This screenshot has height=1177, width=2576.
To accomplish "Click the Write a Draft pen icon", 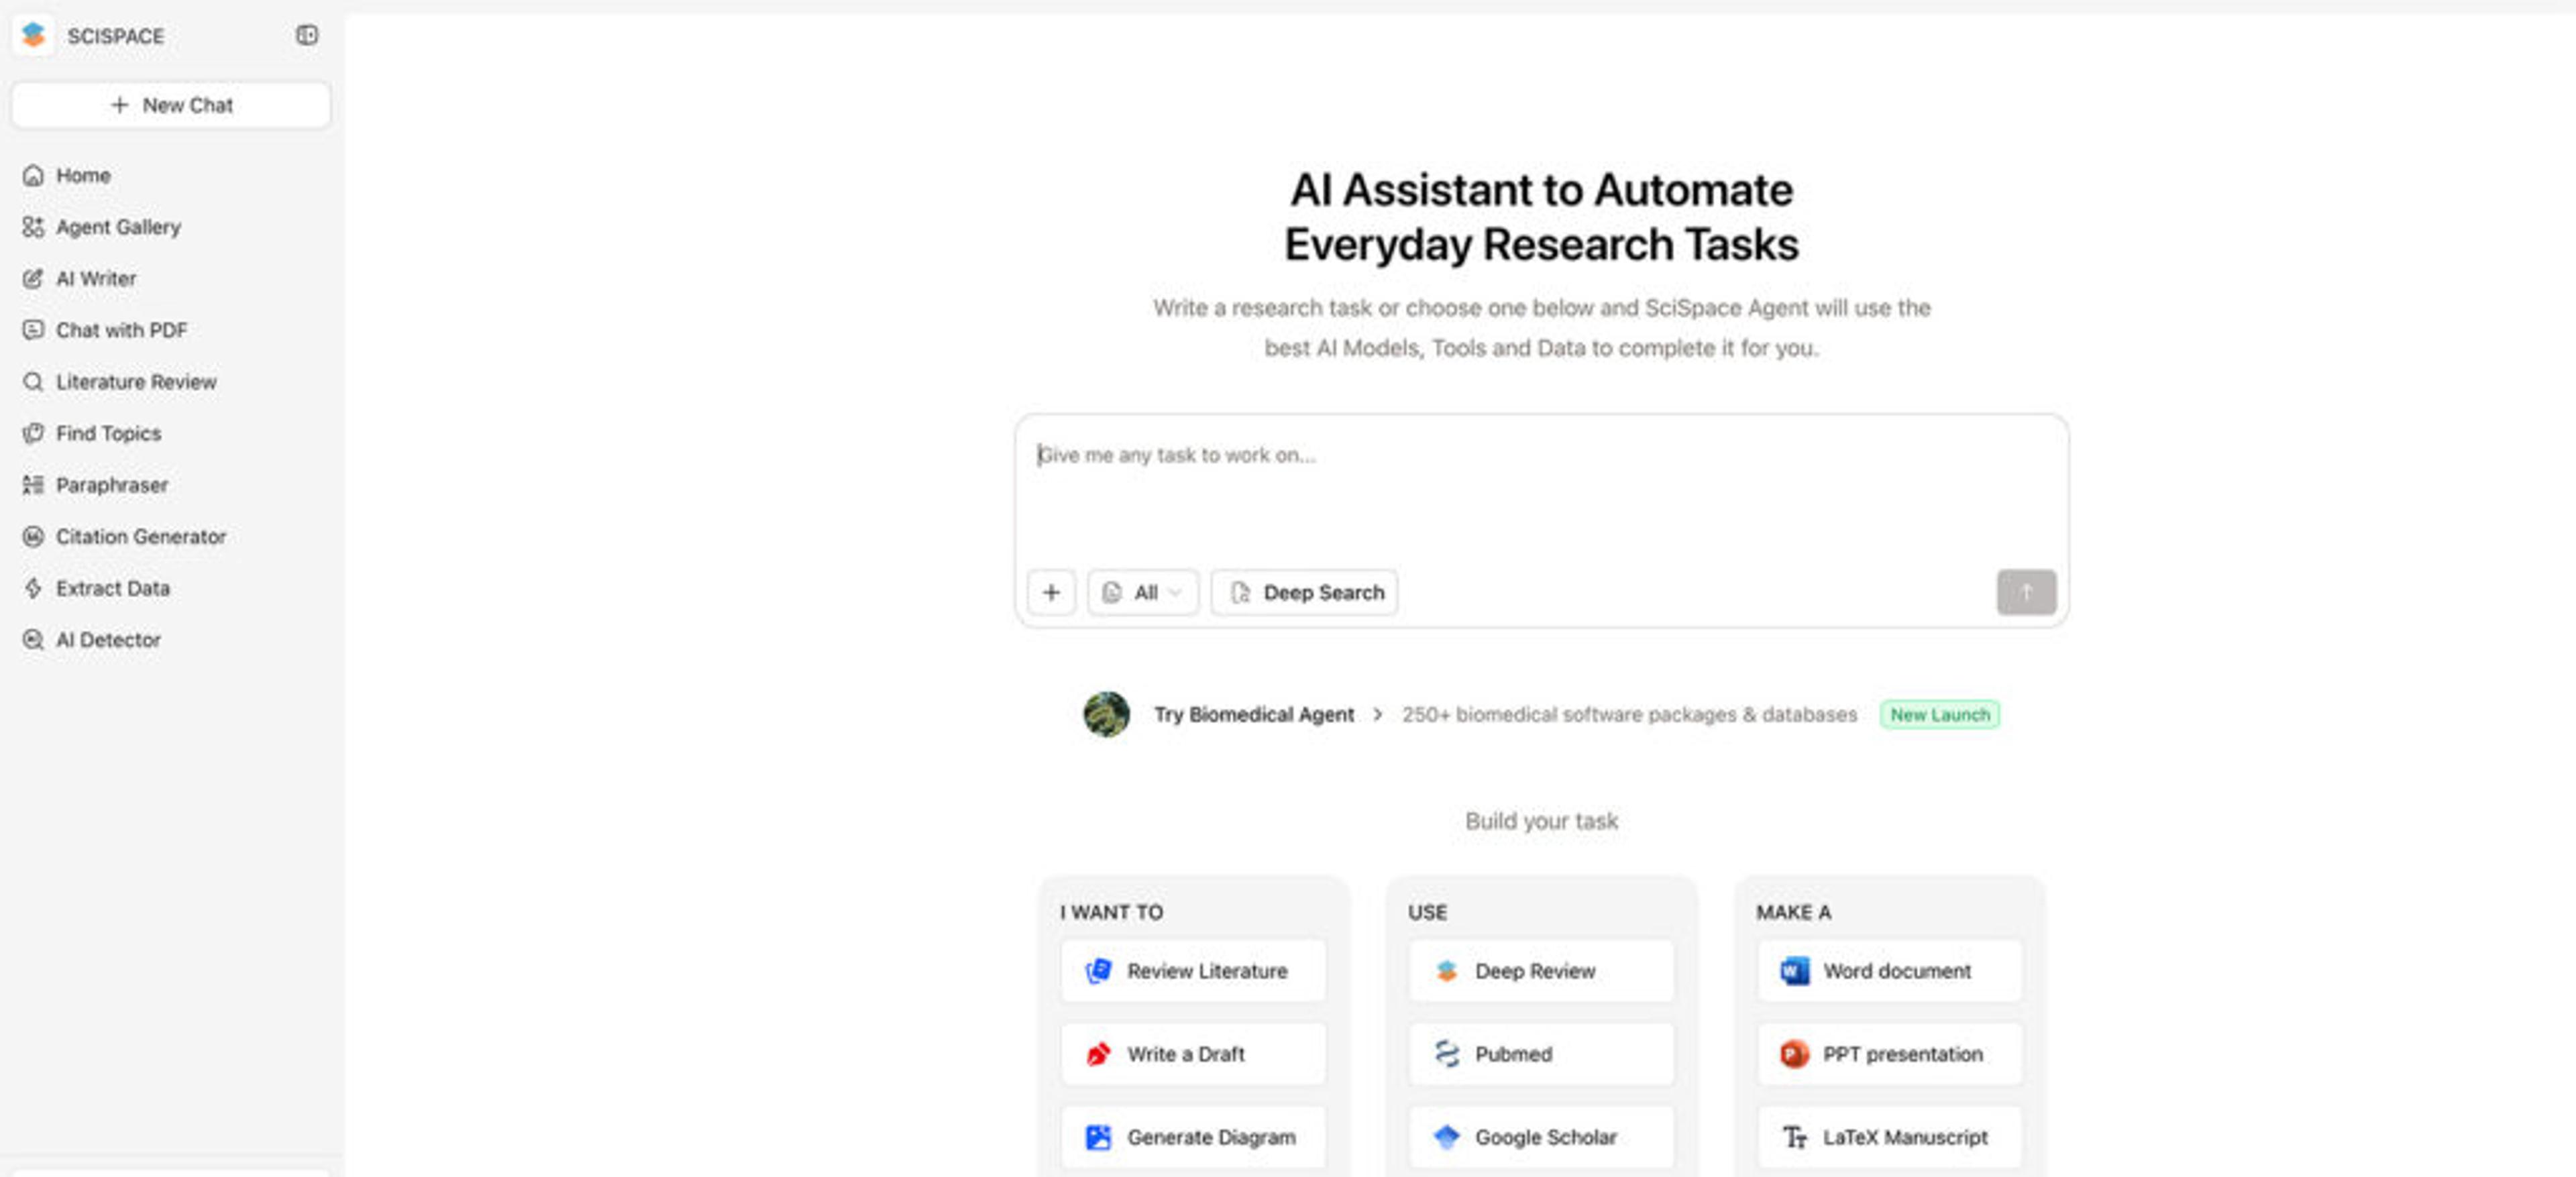I will 1098,1054.
